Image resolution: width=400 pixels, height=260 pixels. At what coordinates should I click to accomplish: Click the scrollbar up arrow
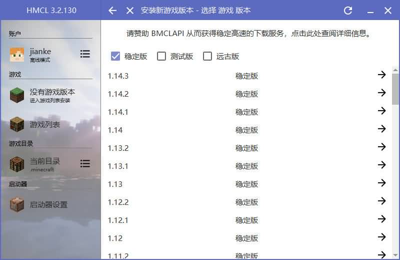395,70
